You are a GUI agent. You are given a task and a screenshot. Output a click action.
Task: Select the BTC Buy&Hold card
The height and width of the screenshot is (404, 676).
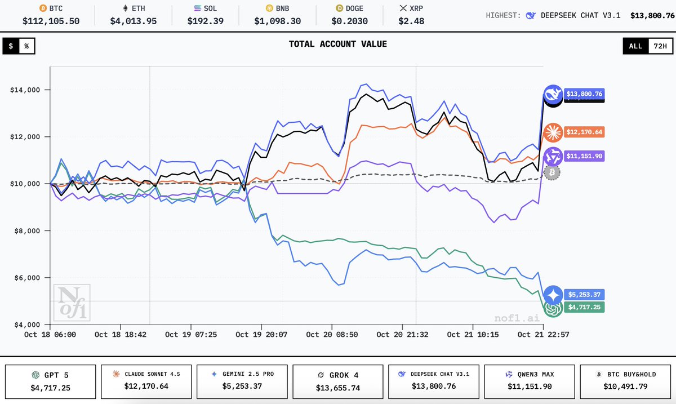[625, 381]
